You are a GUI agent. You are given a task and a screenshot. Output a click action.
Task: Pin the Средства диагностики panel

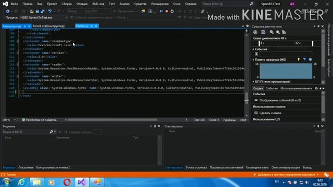318,26
